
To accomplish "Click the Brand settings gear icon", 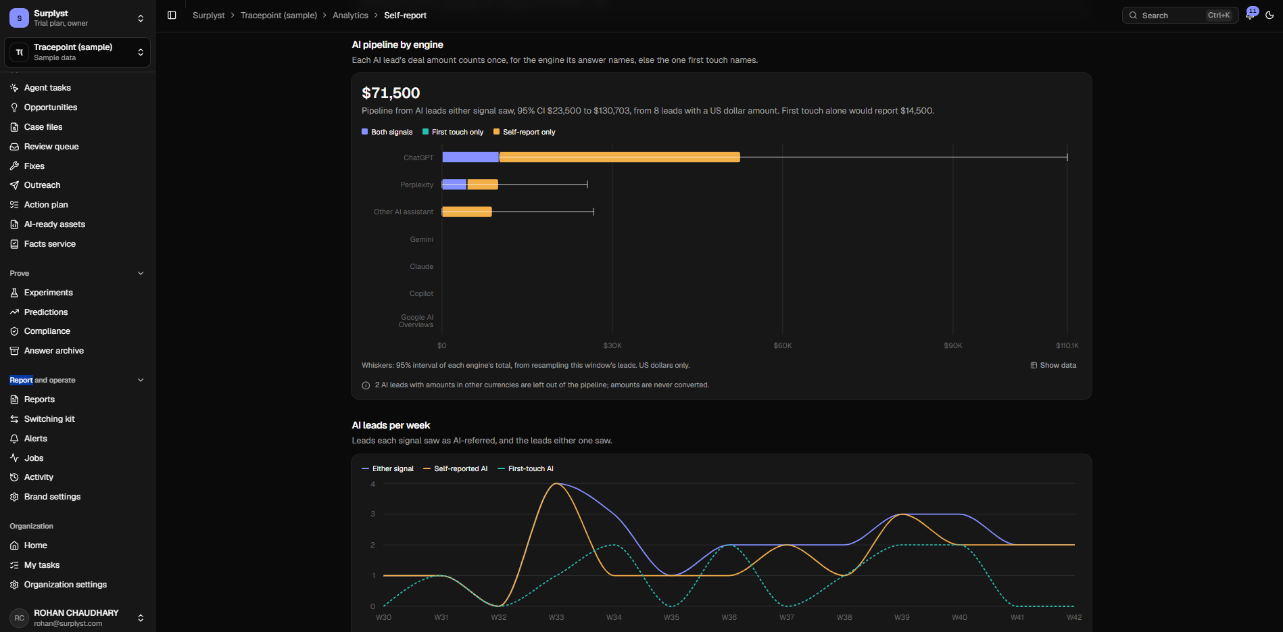I will (14, 497).
